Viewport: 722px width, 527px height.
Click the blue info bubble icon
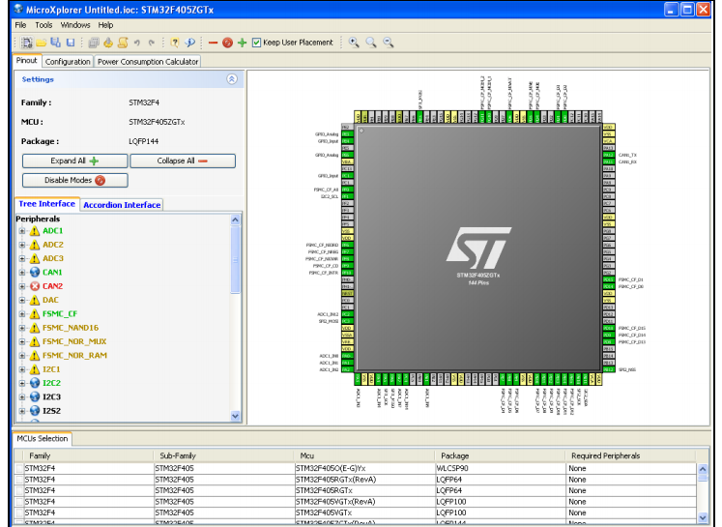189,43
